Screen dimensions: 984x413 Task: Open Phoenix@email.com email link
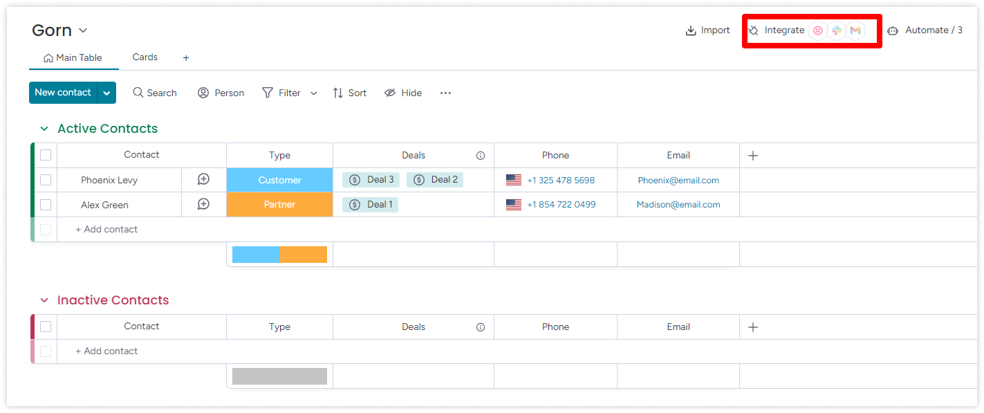tap(678, 180)
